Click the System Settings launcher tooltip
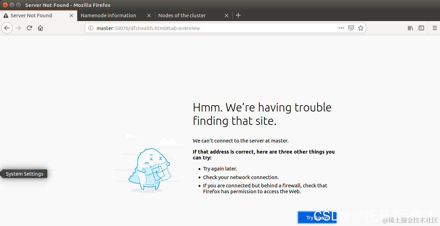 24,174
